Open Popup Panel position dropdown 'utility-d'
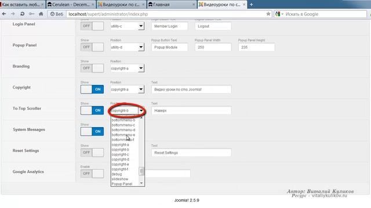This screenshot has width=371, height=208. 128,47
